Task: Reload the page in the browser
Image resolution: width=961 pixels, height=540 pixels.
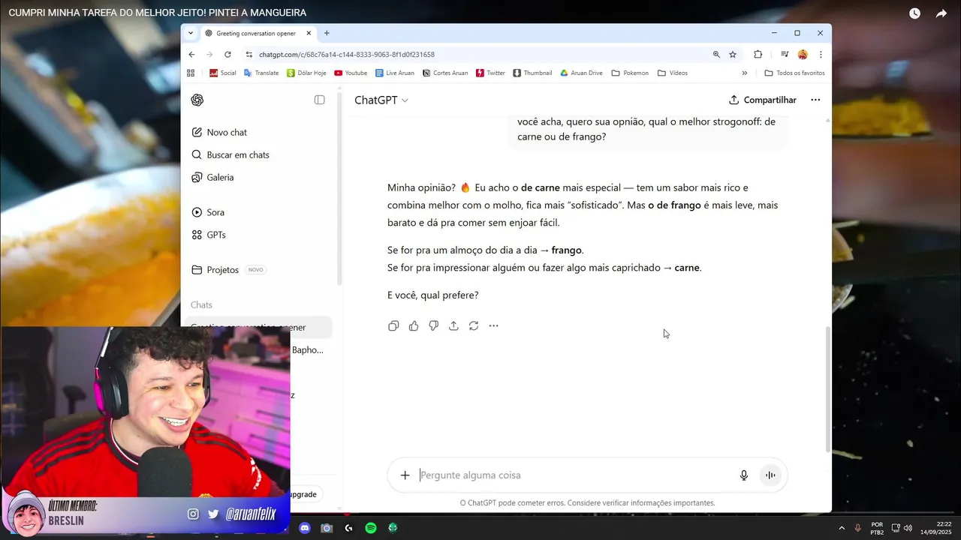Action: (x=227, y=54)
